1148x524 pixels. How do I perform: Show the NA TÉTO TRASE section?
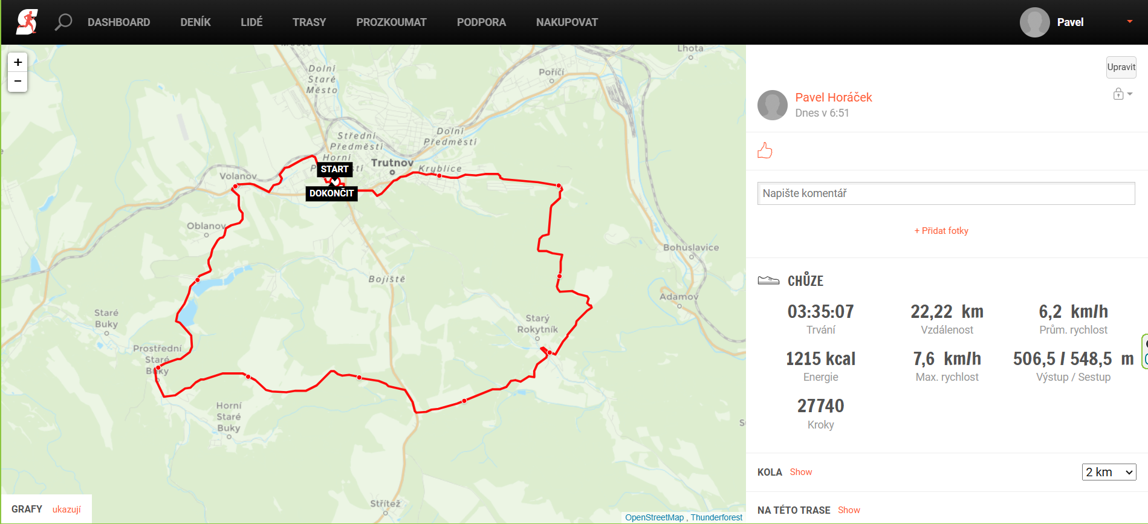(x=849, y=510)
